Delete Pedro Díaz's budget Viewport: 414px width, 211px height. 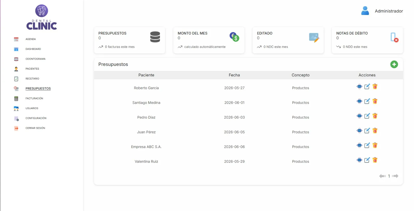point(375,116)
